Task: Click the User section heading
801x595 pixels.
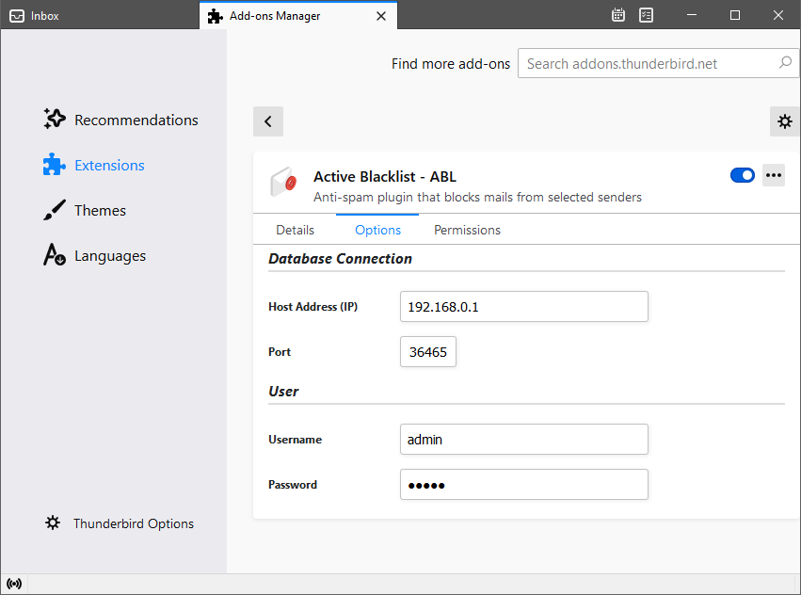Action: coord(283,392)
